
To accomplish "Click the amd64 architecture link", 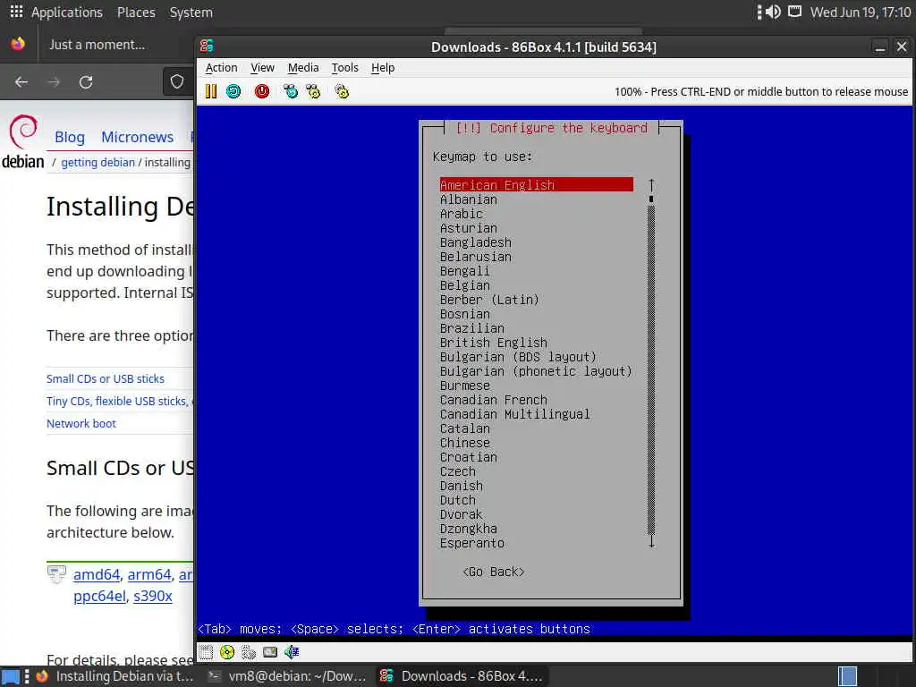I will tap(97, 574).
